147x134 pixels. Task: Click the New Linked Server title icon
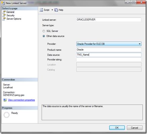(3, 3)
